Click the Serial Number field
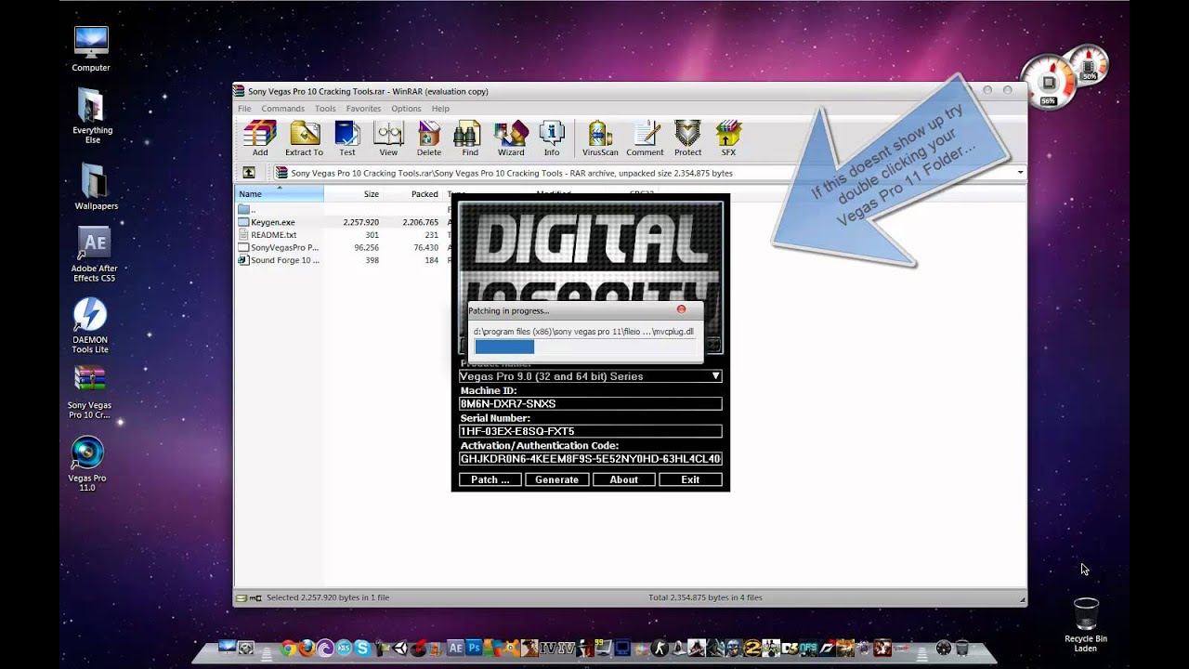The height and width of the screenshot is (669, 1189). click(590, 431)
